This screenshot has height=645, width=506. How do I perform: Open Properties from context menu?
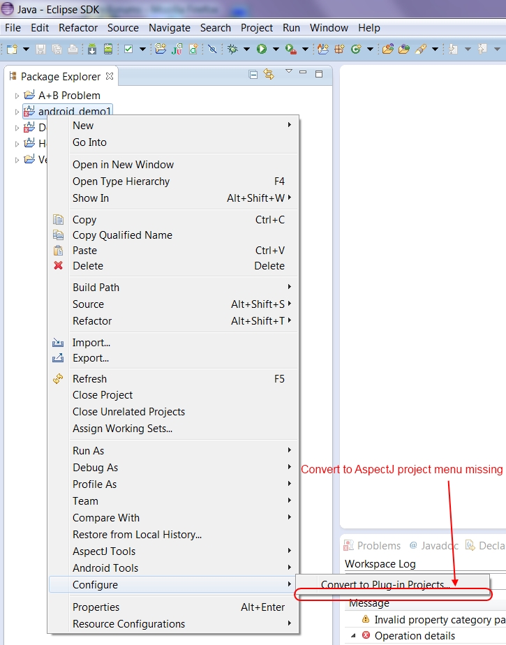(x=173, y=607)
